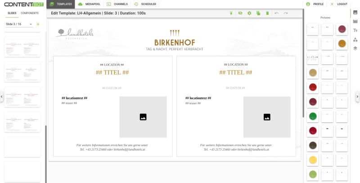The height and width of the screenshot is (183, 360).
Task: Duplicate slide using copy icon
Action: tap(258, 13)
